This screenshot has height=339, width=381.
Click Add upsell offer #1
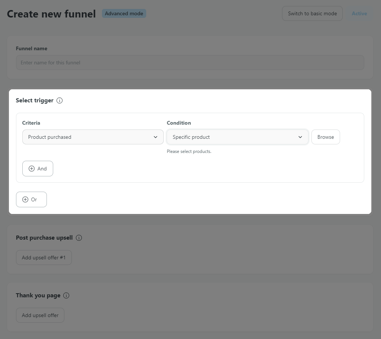[44, 258]
